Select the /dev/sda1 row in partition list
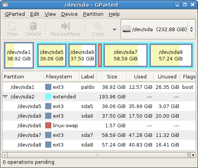The height and width of the screenshot is (168, 198). click(x=99, y=87)
